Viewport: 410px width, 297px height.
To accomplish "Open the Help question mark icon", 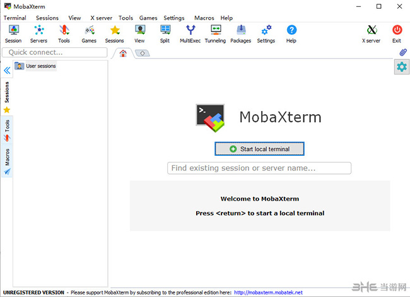I will click(x=291, y=33).
